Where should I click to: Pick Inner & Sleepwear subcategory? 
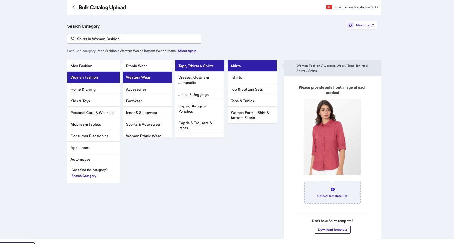point(147,113)
